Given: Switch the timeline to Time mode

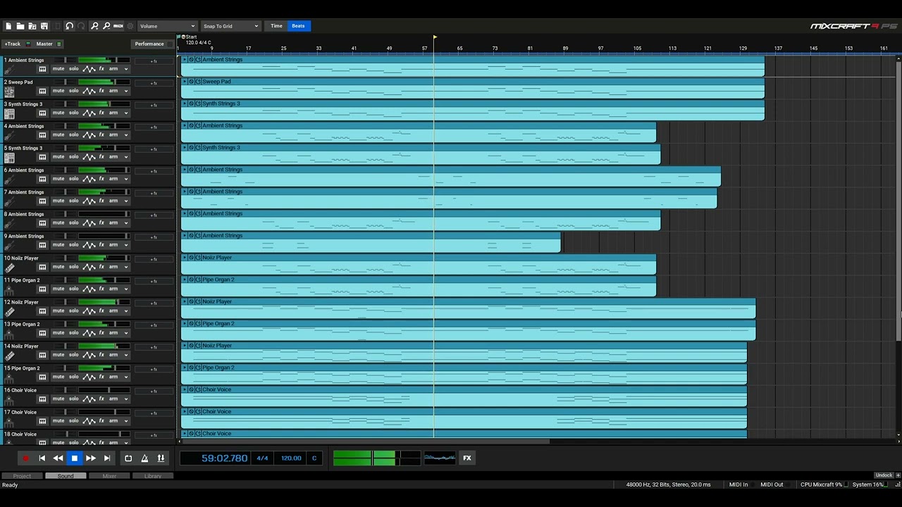Looking at the screenshot, I should 276,26.
